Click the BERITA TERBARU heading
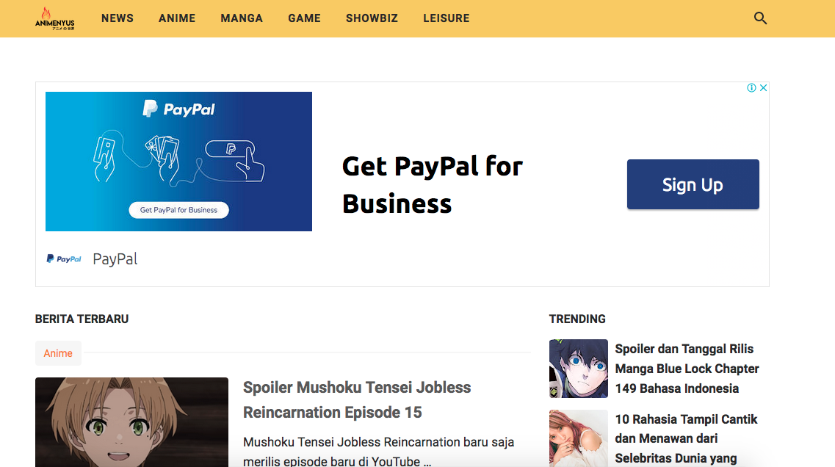Viewport: 835px width, 467px height. tap(82, 319)
